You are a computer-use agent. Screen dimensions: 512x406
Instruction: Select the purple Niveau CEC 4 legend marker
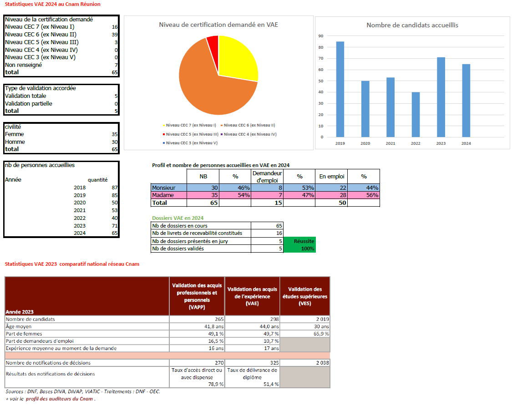coord(222,134)
